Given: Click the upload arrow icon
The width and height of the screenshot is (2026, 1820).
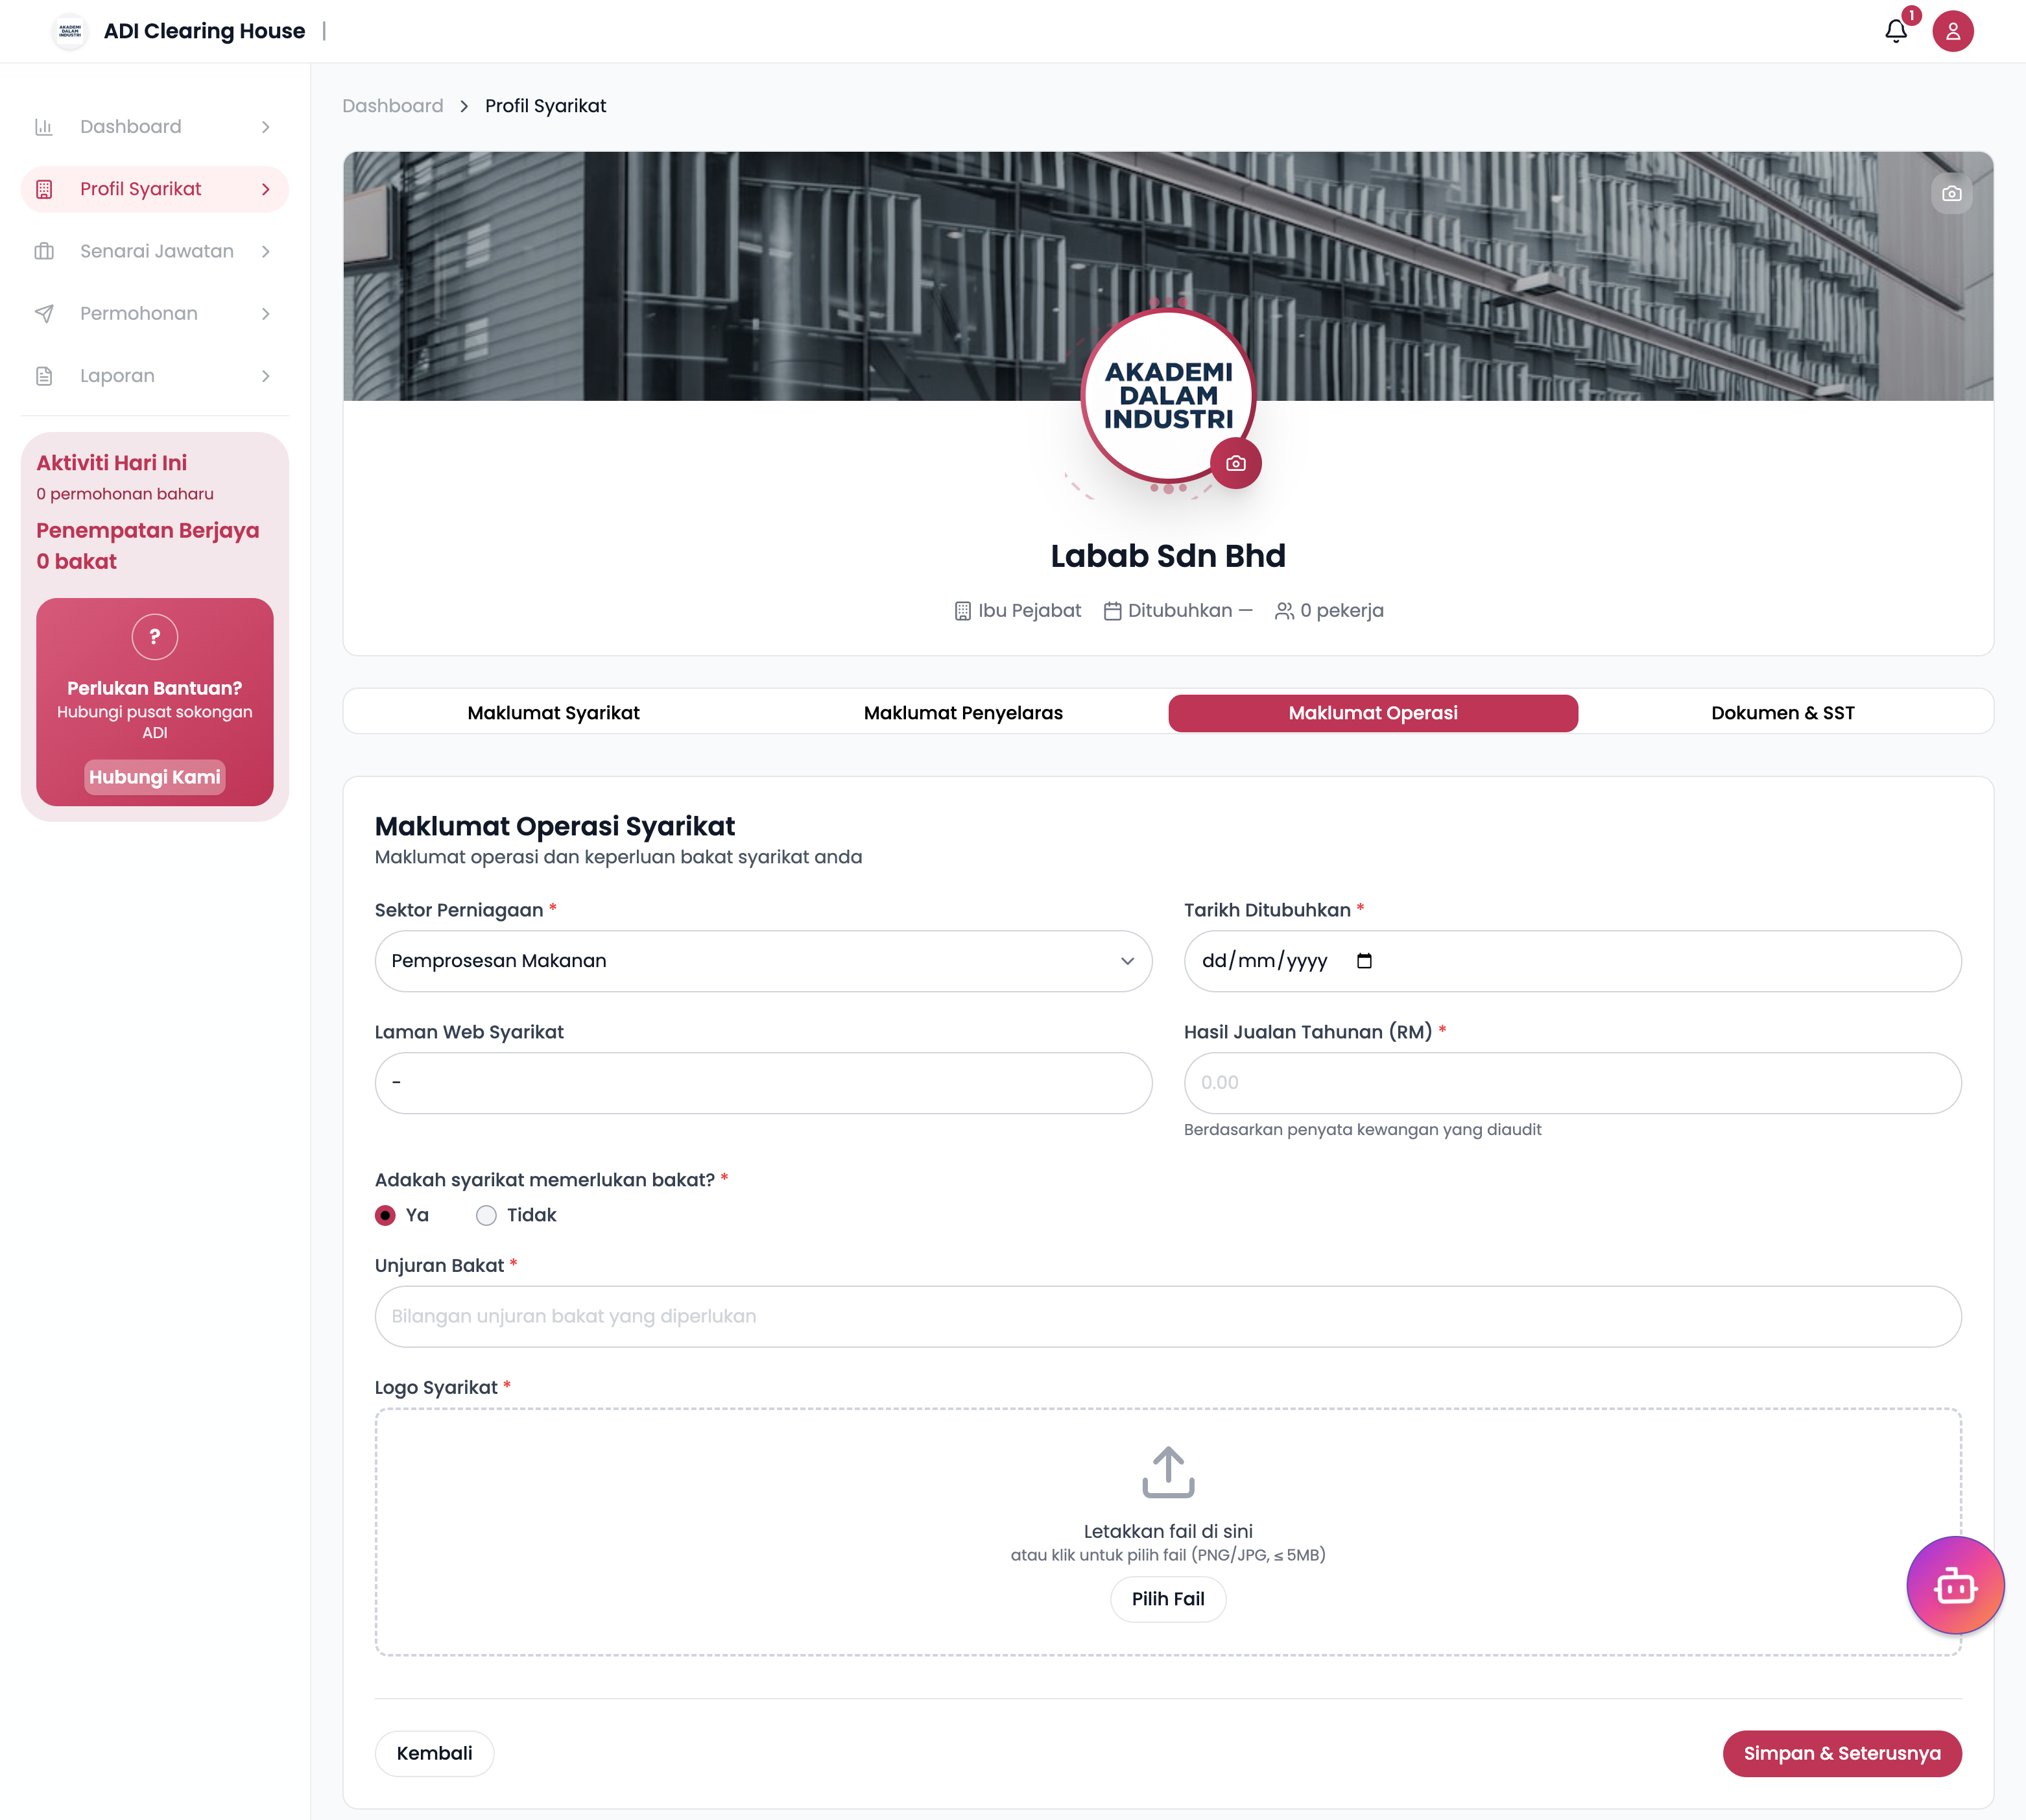Looking at the screenshot, I should click(1168, 1472).
